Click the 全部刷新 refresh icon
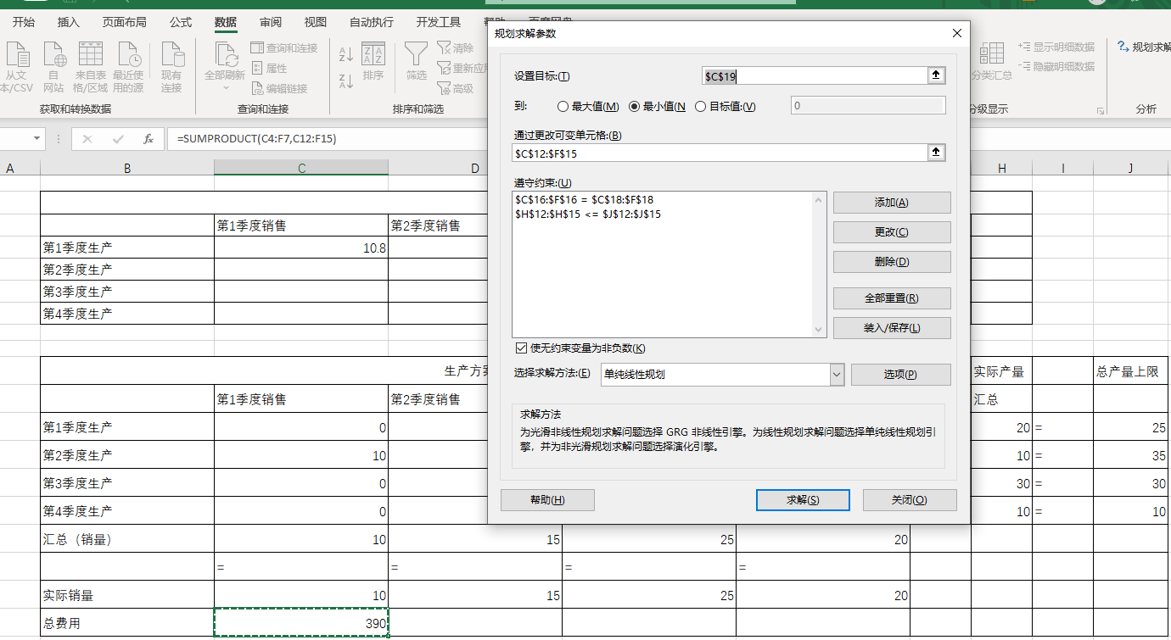The height and width of the screenshot is (640, 1171). coord(225,56)
